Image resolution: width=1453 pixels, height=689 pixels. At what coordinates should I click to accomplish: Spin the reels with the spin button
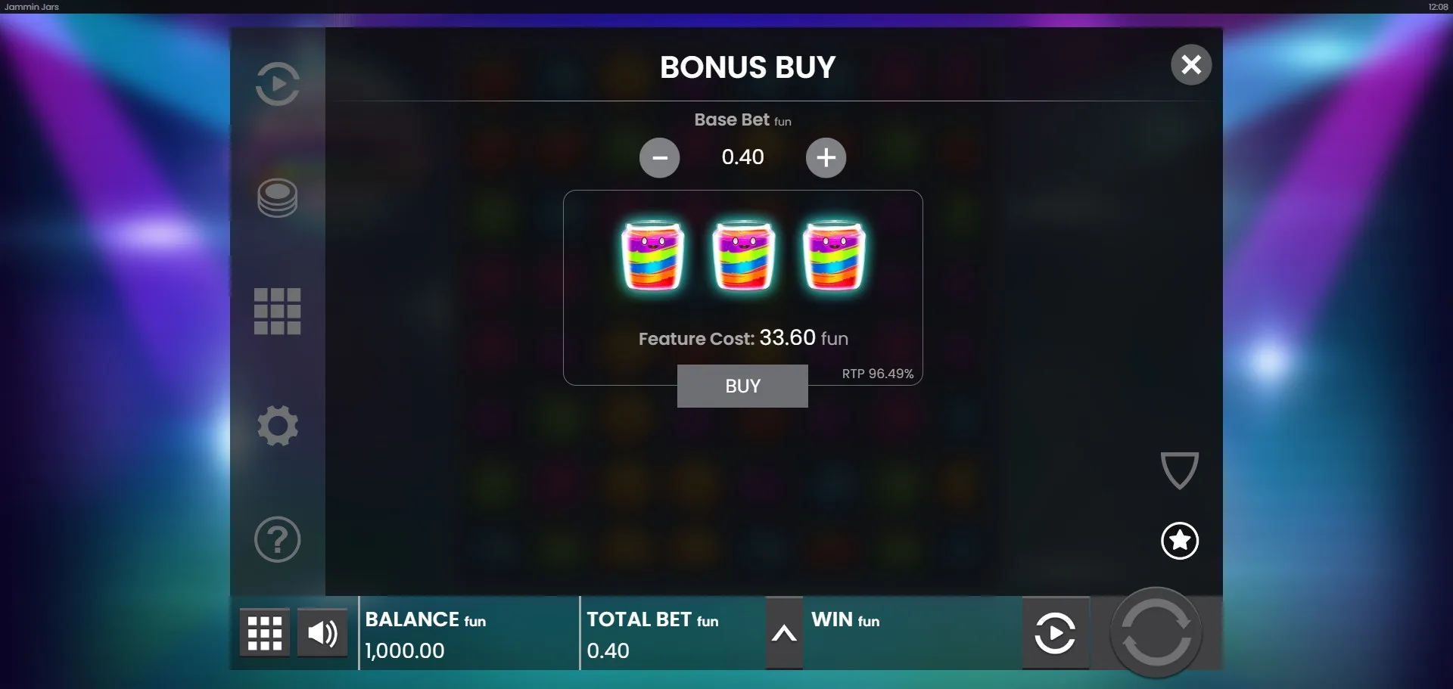[1156, 632]
